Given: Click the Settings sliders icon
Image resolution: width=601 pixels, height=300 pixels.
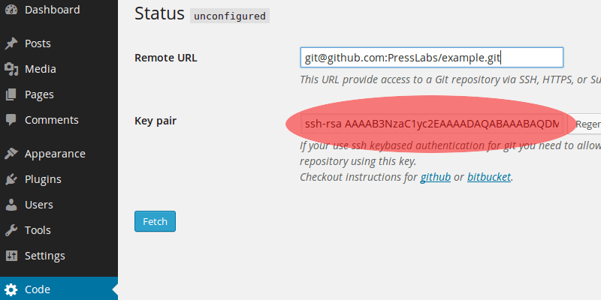Looking at the screenshot, I should click(11, 256).
